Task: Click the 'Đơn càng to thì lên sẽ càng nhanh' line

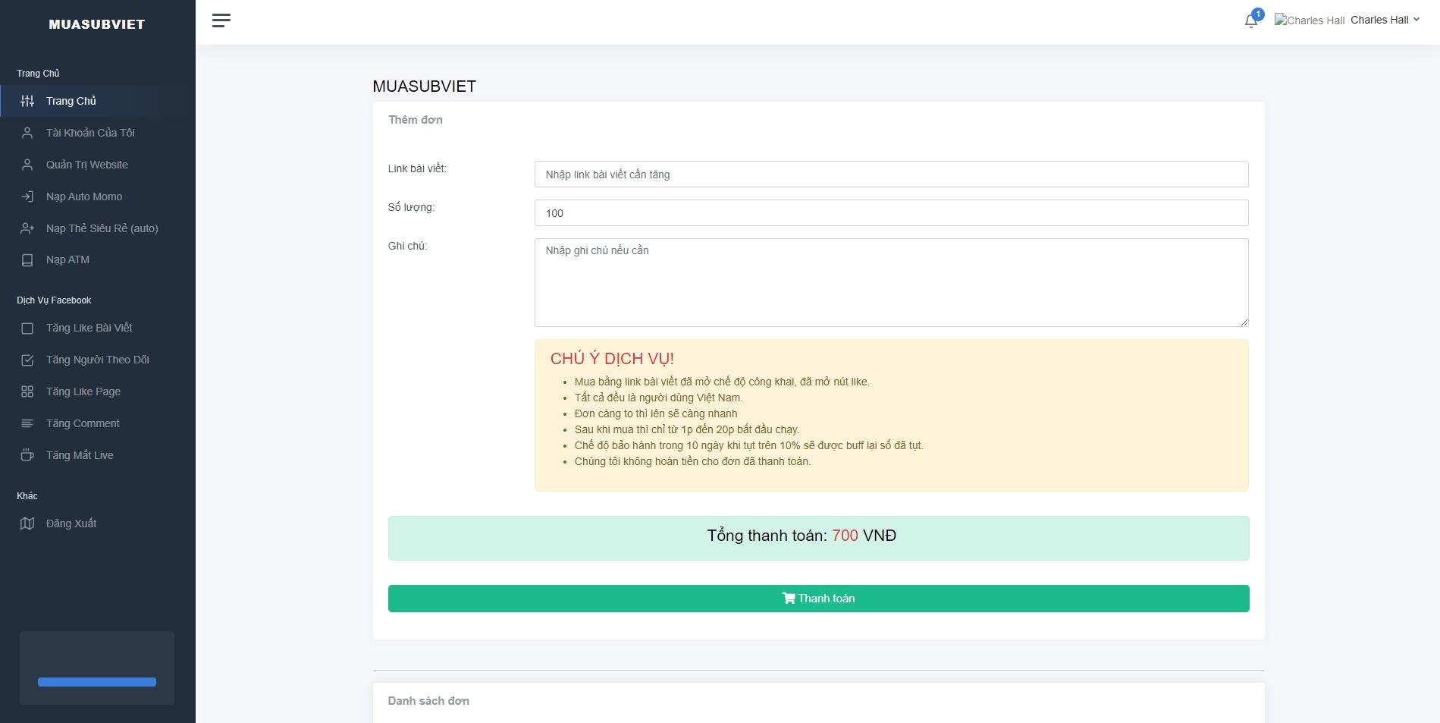Action: (656, 413)
